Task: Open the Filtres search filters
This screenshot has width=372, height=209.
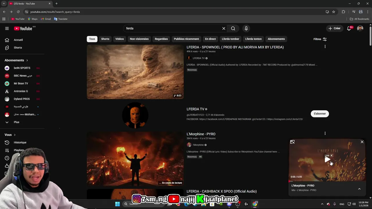Action: pyautogui.click(x=320, y=39)
